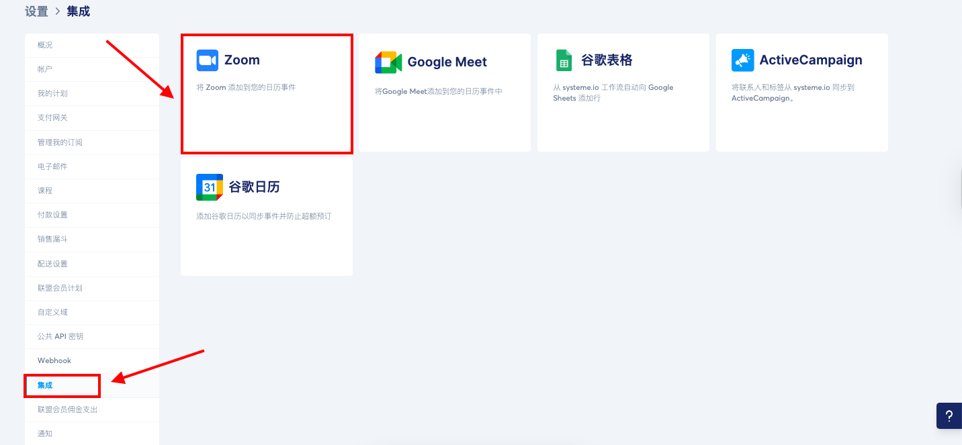Select 销售漏斗 in the sidebar

(92, 239)
